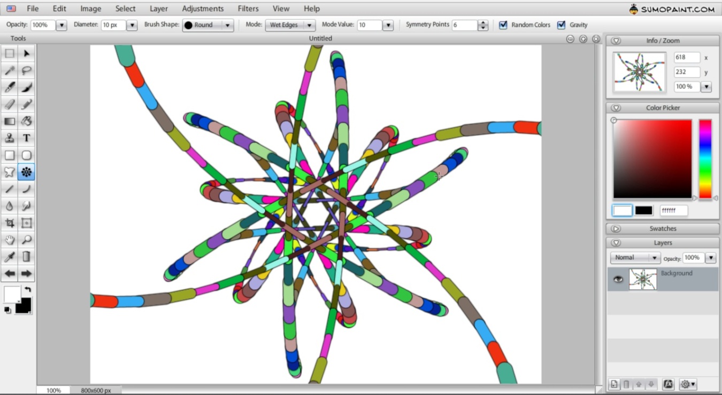The image size is (722, 395).
Task: Click the Redo right arrow
Action: point(26,274)
